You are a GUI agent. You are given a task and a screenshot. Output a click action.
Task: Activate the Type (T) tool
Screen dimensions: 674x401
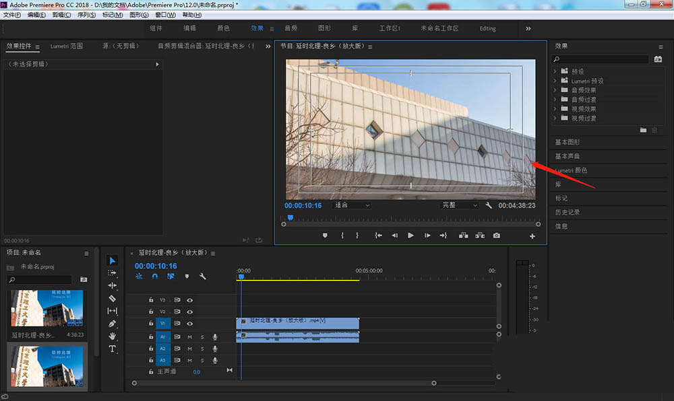coord(113,349)
